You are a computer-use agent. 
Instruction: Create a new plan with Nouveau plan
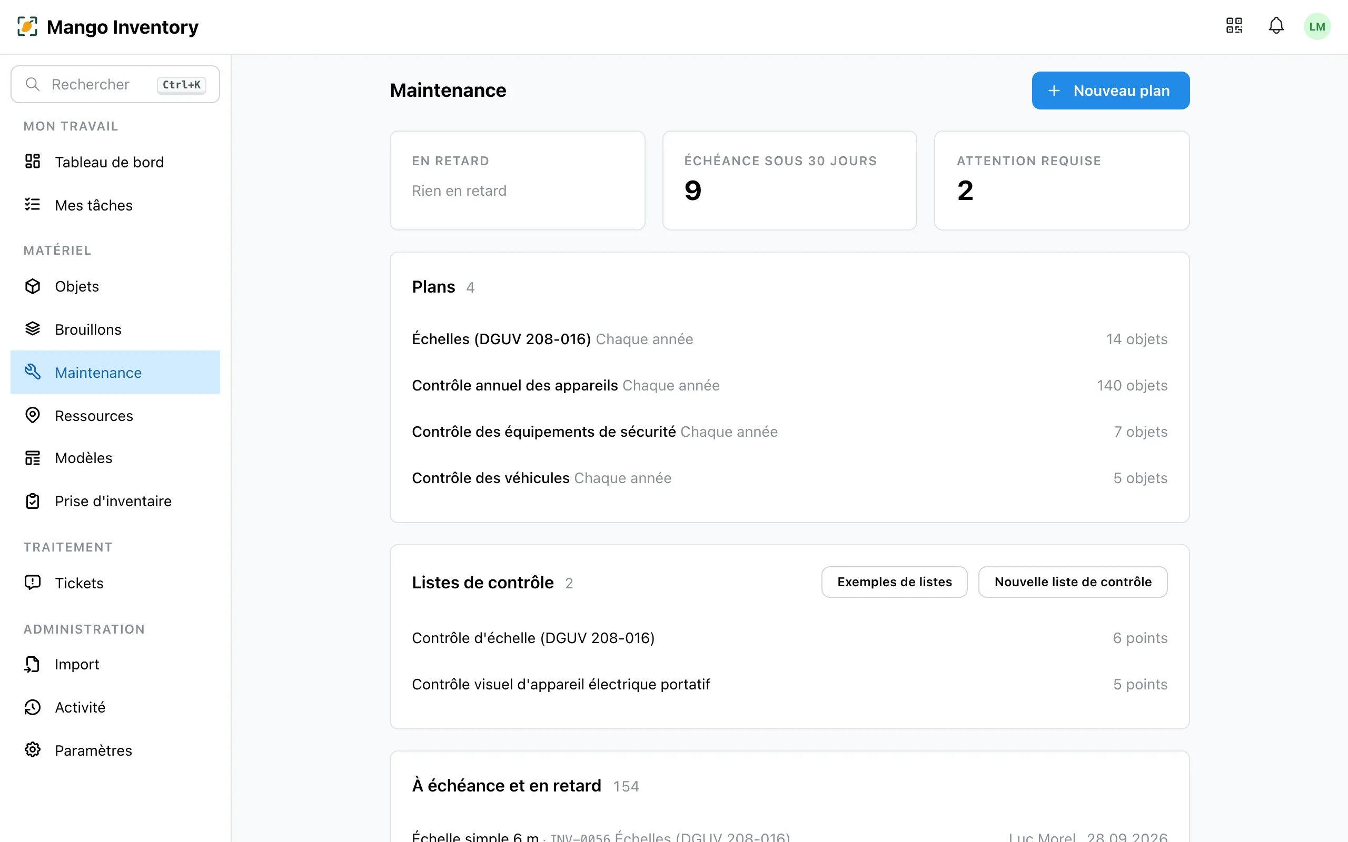coord(1110,90)
